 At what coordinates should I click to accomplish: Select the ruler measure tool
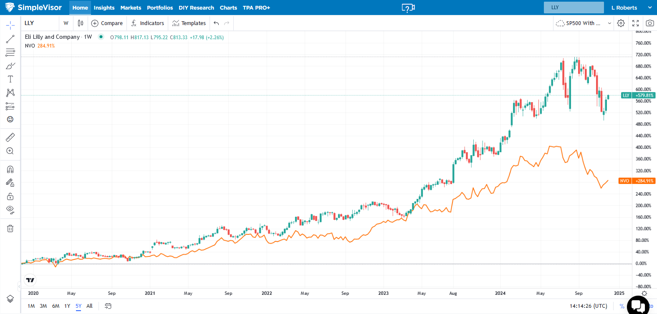click(x=10, y=137)
